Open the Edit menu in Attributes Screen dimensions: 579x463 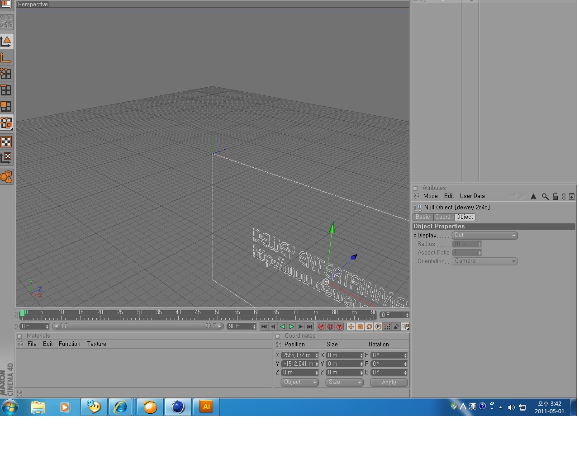[449, 196]
